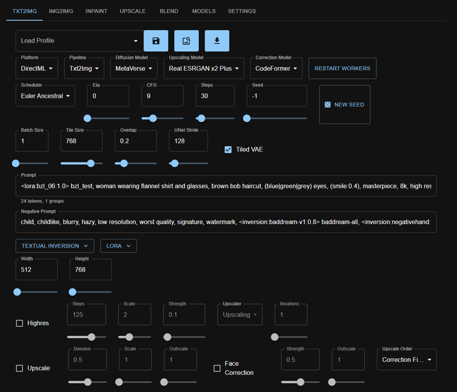Open the Highres Upscaler dropdown
The image size is (457, 392).
click(x=240, y=315)
